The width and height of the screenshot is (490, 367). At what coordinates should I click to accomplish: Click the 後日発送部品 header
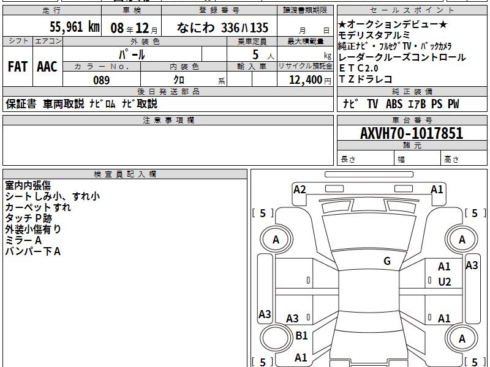point(168,91)
